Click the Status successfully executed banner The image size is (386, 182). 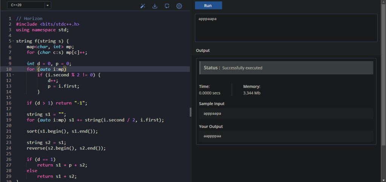click(x=286, y=68)
